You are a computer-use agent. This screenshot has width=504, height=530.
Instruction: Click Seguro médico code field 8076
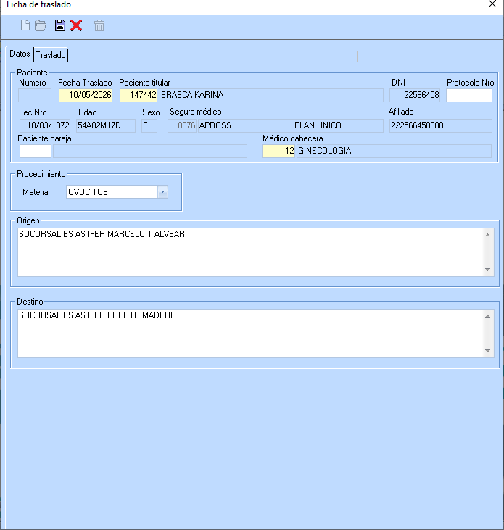tap(182, 125)
